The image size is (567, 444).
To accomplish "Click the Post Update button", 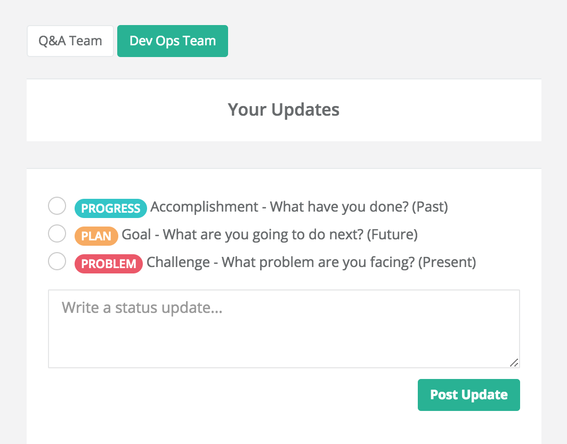I will (x=468, y=395).
